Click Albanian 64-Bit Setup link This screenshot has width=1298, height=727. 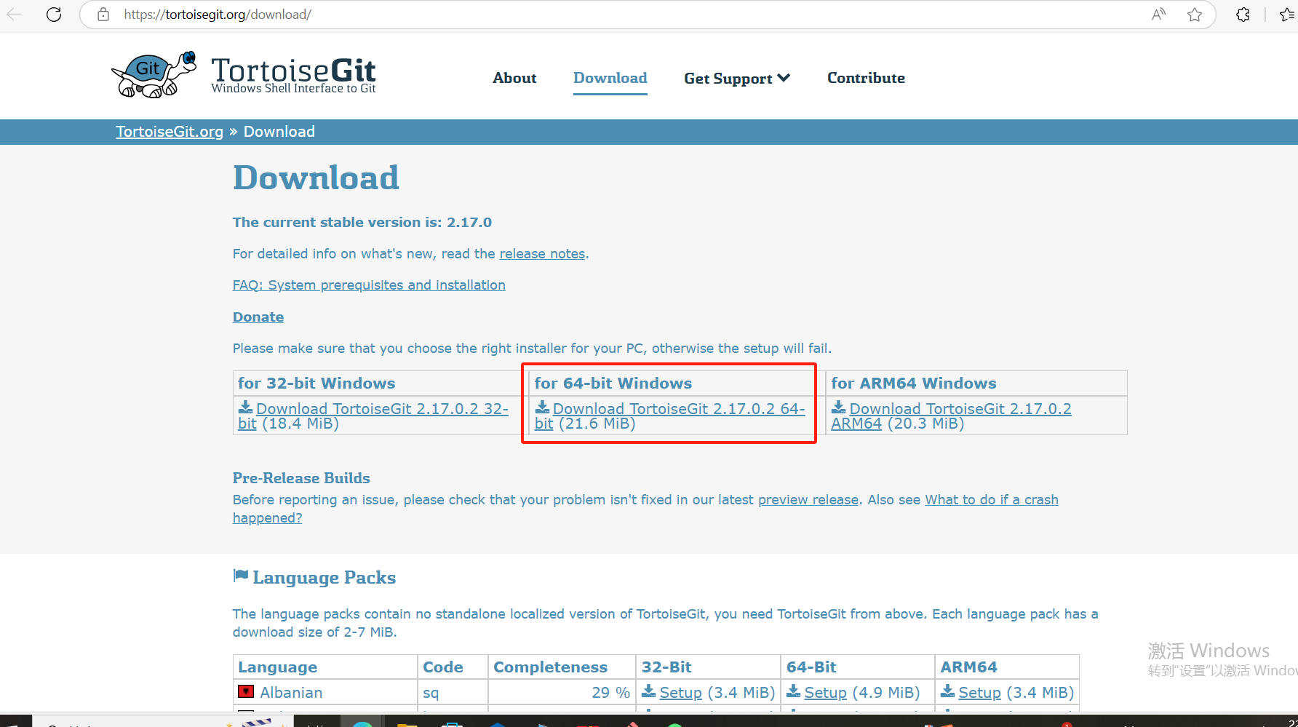pos(825,693)
